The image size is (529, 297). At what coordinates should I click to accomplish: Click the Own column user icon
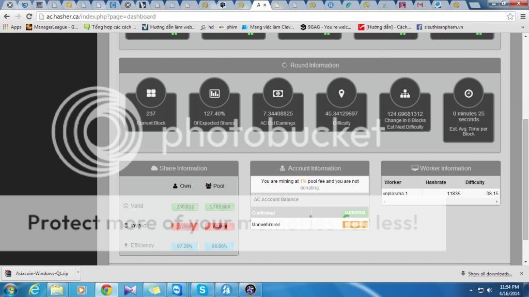[x=175, y=186]
